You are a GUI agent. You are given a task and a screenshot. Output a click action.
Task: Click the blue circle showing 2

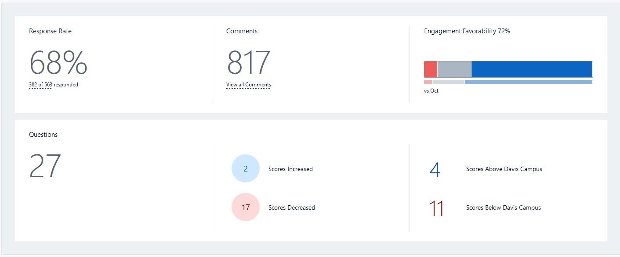pos(245,168)
